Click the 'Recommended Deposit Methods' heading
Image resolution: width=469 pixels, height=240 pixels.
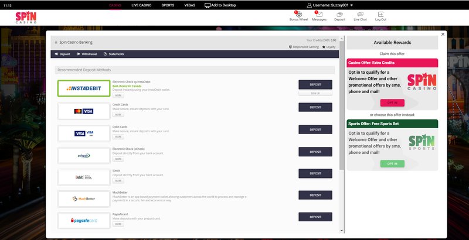click(84, 70)
